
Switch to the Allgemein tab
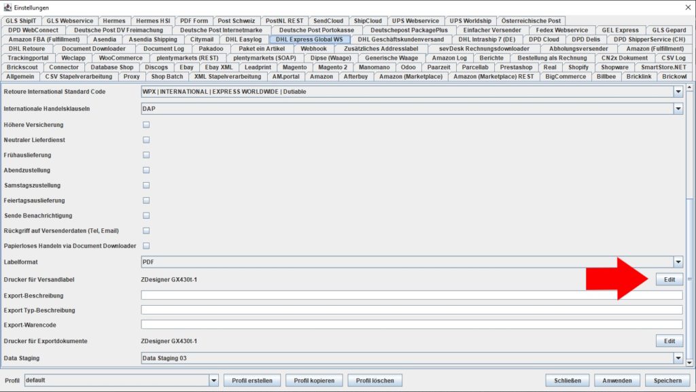tap(20, 77)
